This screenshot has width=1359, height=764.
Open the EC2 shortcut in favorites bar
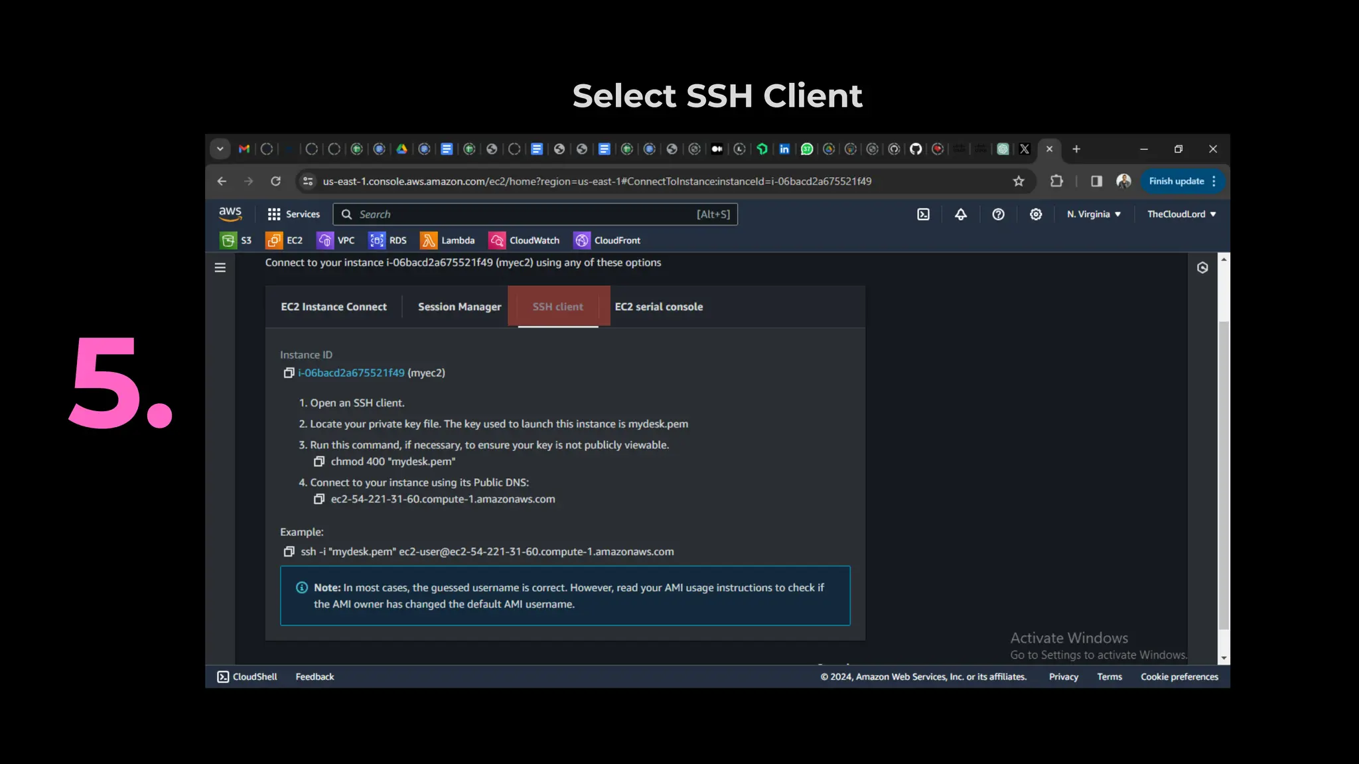tap(284, 240)
